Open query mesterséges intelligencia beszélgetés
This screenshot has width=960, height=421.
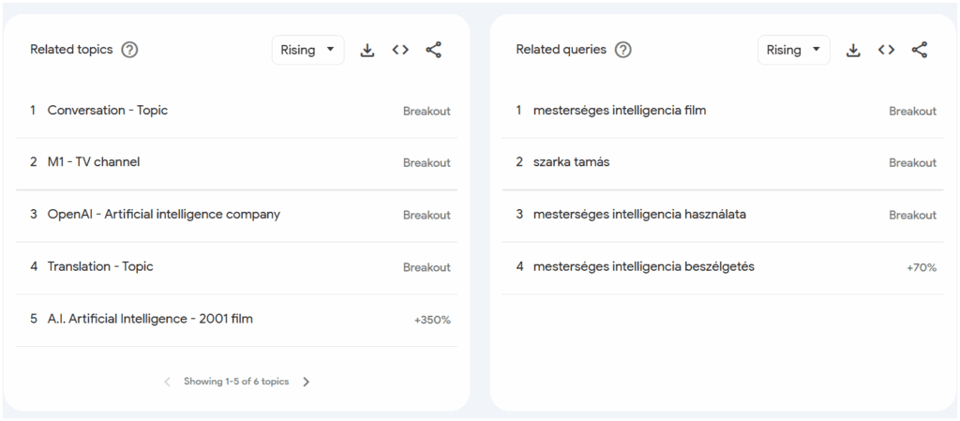point(723,267)
